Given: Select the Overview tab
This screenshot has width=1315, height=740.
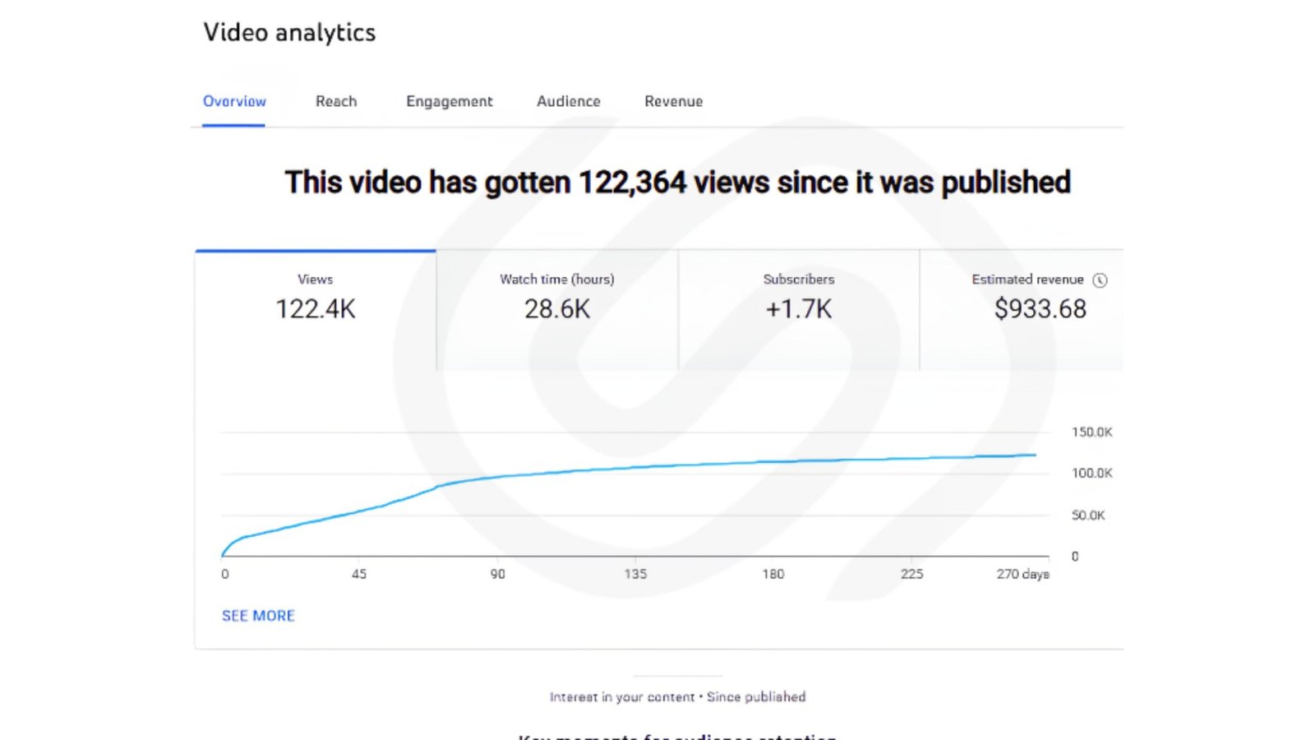Looking at the screenshot, I should point(234,101).
